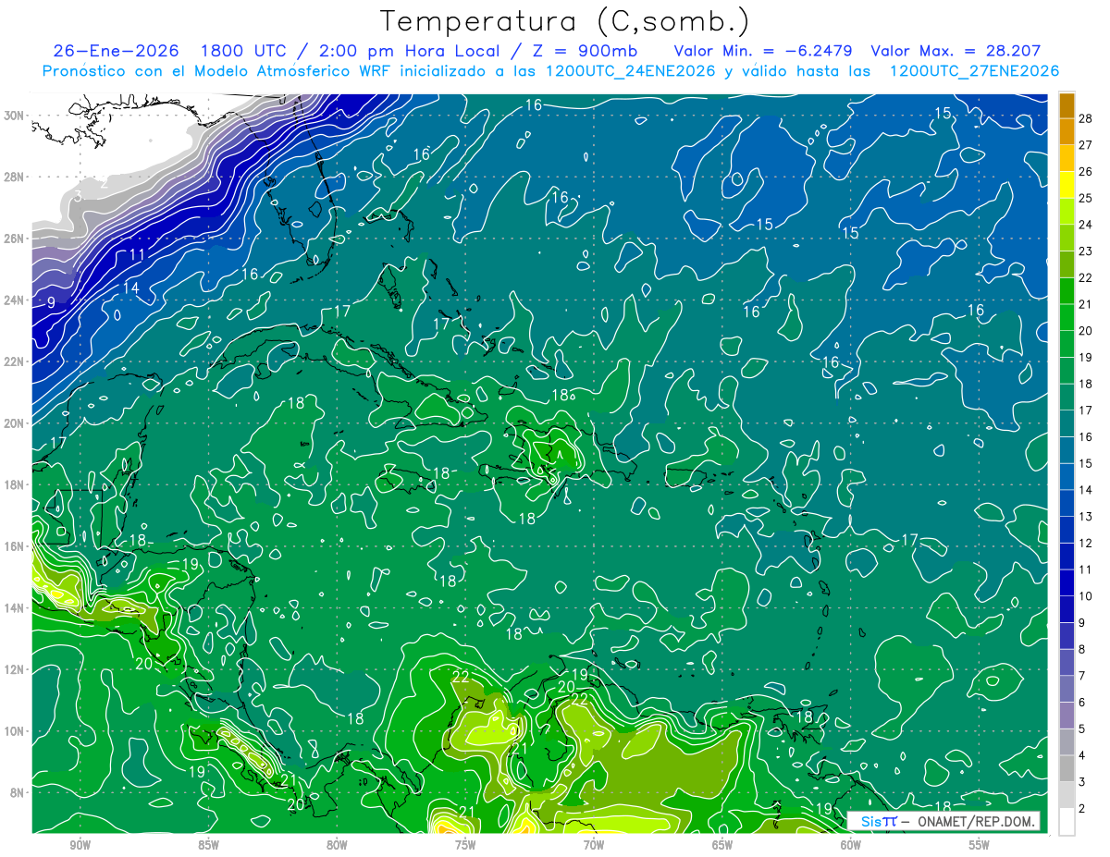Click the '28N' latitude axis label
This screenshot has width=1110, height=857.
point(13,177)
